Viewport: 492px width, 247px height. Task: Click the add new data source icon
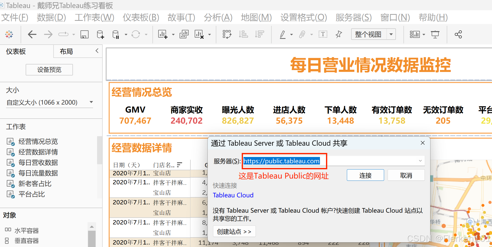click(100, 34)
